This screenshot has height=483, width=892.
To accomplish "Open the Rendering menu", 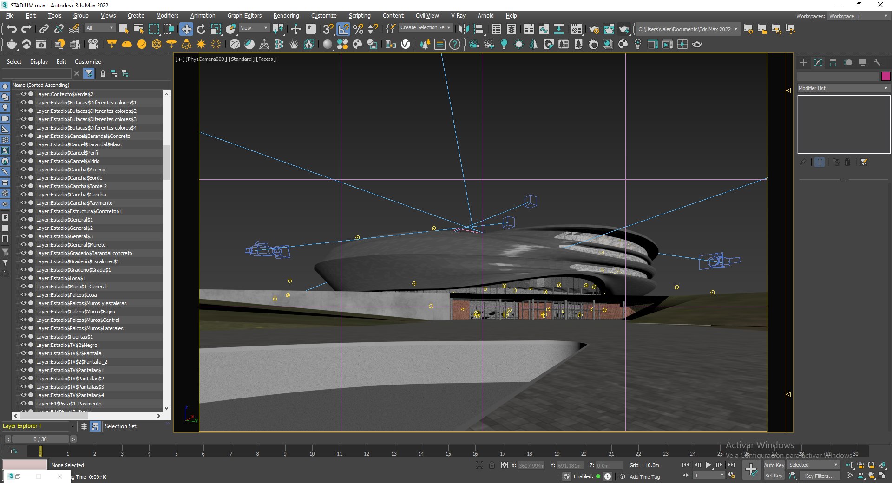I will click(x=286, y=16).
